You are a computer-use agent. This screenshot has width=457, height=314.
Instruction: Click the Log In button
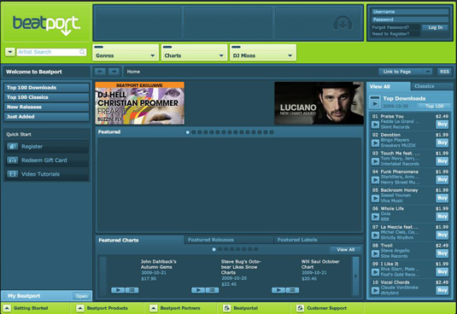click(436, 27)
